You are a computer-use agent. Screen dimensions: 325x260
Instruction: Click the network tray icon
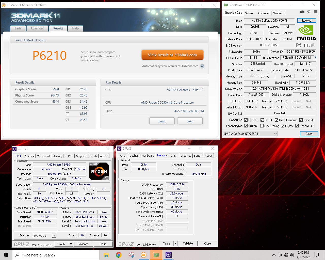pos(286,255)
